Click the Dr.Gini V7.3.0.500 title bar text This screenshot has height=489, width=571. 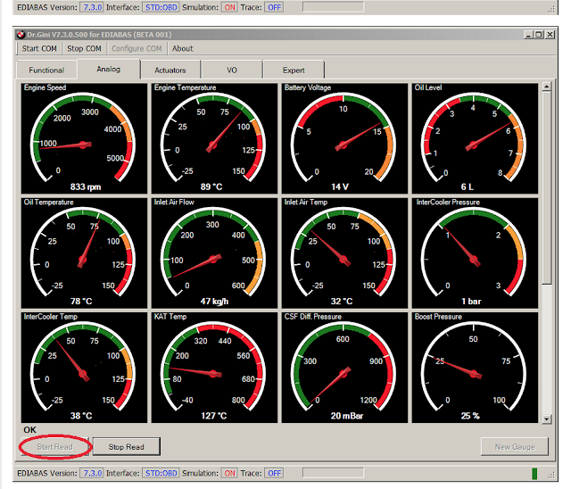coord(99,35)
